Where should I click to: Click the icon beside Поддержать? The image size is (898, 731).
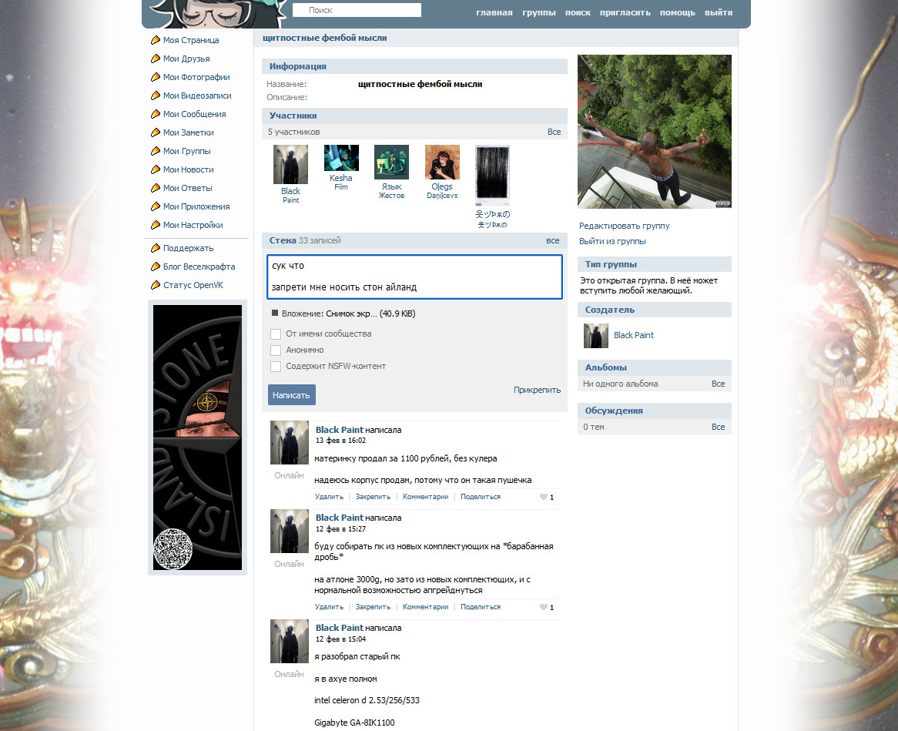[x=156, y=248]
